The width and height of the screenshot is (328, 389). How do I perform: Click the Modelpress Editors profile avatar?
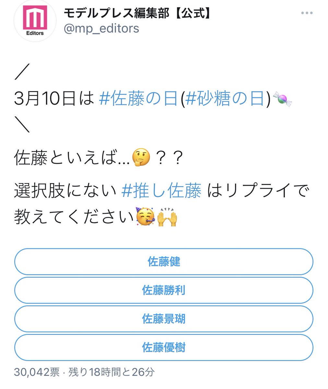(x=35, y=20)
